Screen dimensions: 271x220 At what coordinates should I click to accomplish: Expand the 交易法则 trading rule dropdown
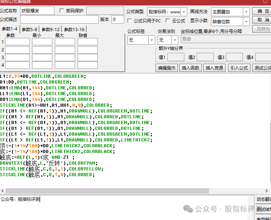pos(175,40)
